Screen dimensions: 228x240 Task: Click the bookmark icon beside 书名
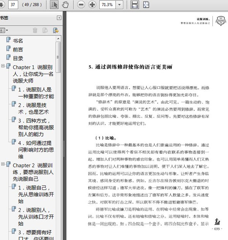8,39
